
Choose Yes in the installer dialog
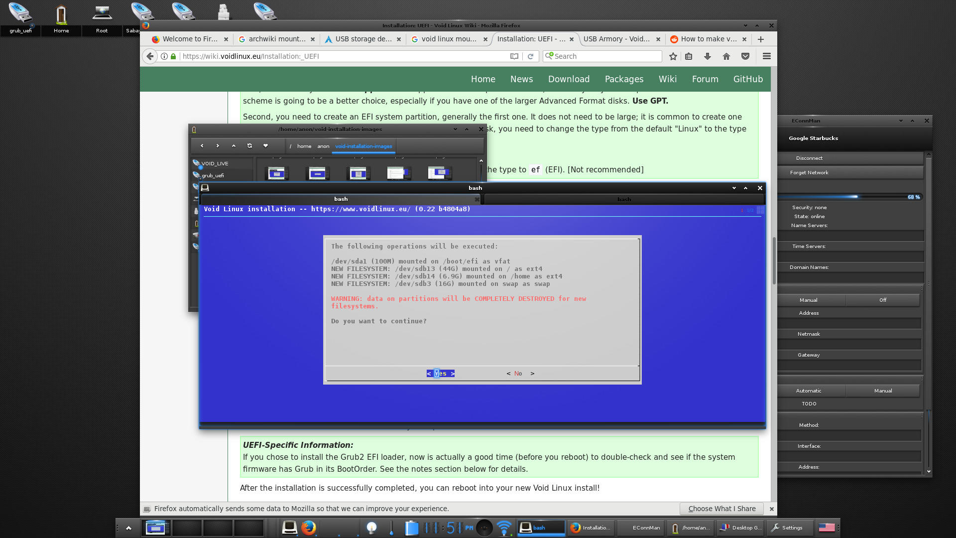point(441,374)
